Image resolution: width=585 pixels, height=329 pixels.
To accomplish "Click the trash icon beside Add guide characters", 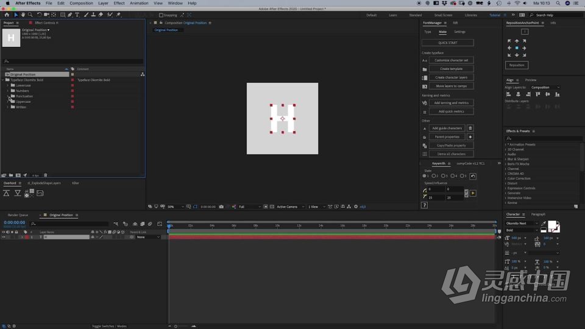I will point(470,129).
